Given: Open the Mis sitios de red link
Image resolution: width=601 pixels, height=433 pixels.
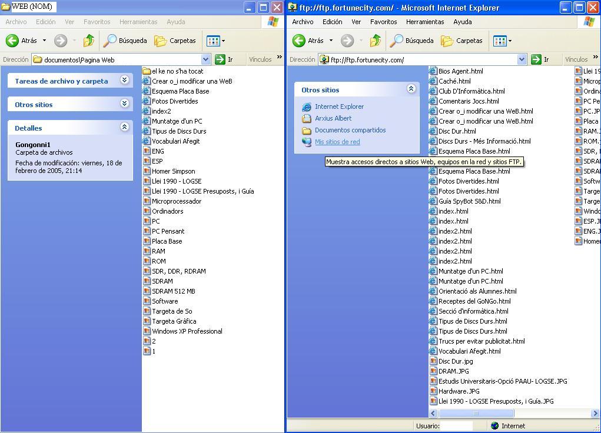Looking at the screenshot, I should point(337,142).
